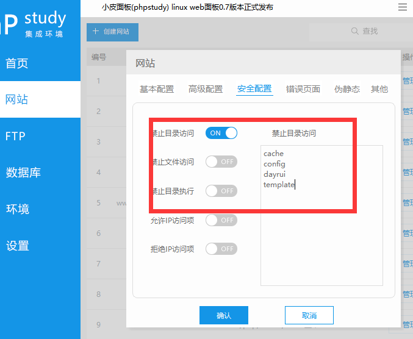Click into the directory list text area

[x=321, y=215]
